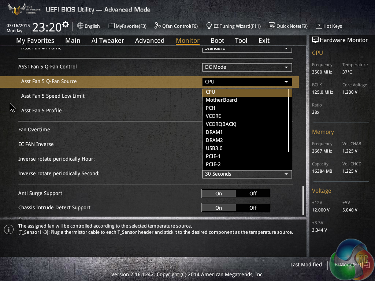Pick PCIE-1 as temperature source
Image resolution: width=375 pixels, height=281 pixels.
click(x=245, y=156)
